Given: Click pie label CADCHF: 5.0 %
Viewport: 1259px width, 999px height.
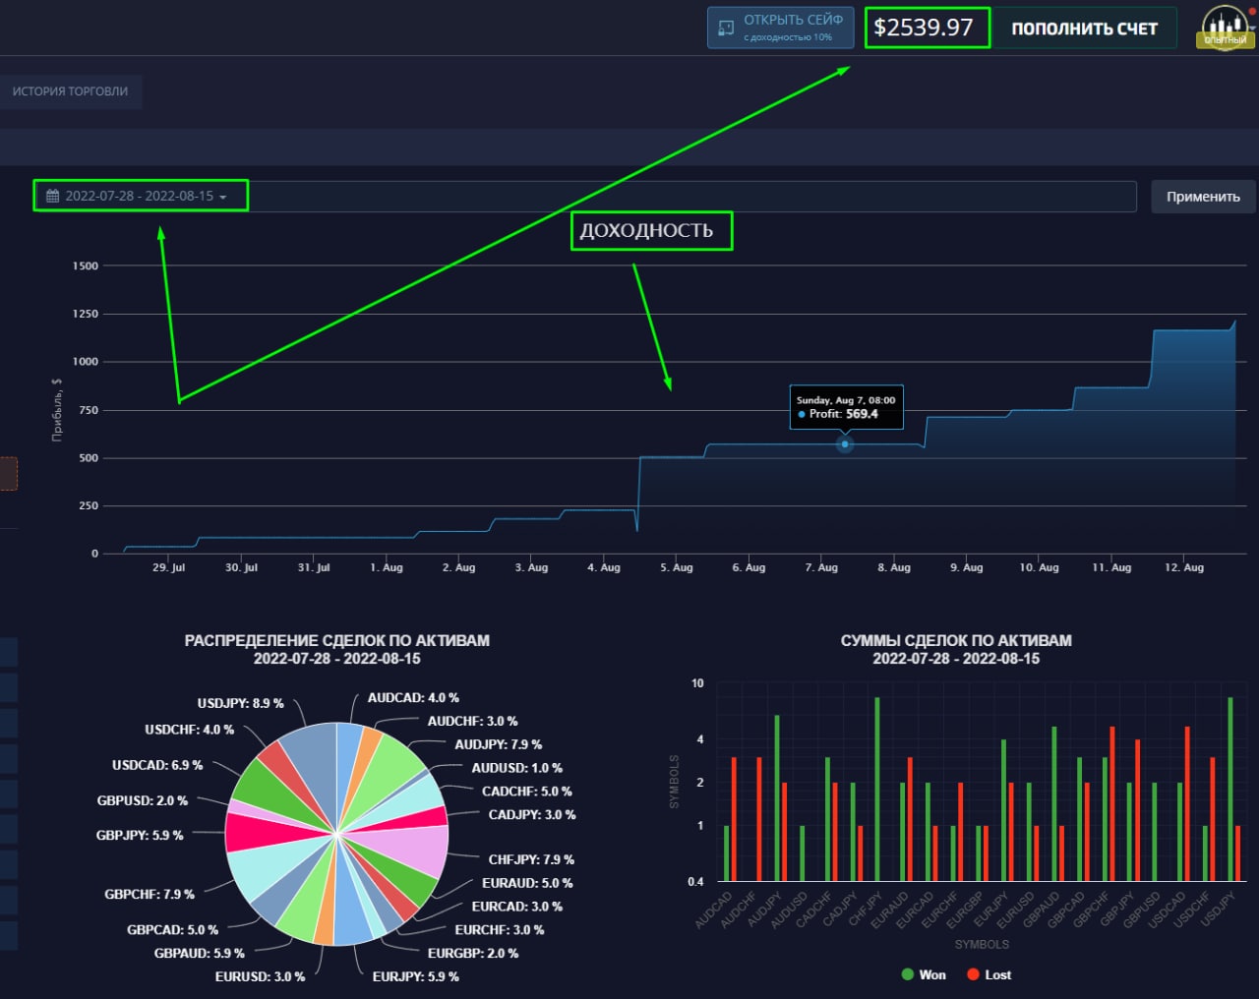Looking at the screenshot, I should pyautogui.click(x=527, y=792).
